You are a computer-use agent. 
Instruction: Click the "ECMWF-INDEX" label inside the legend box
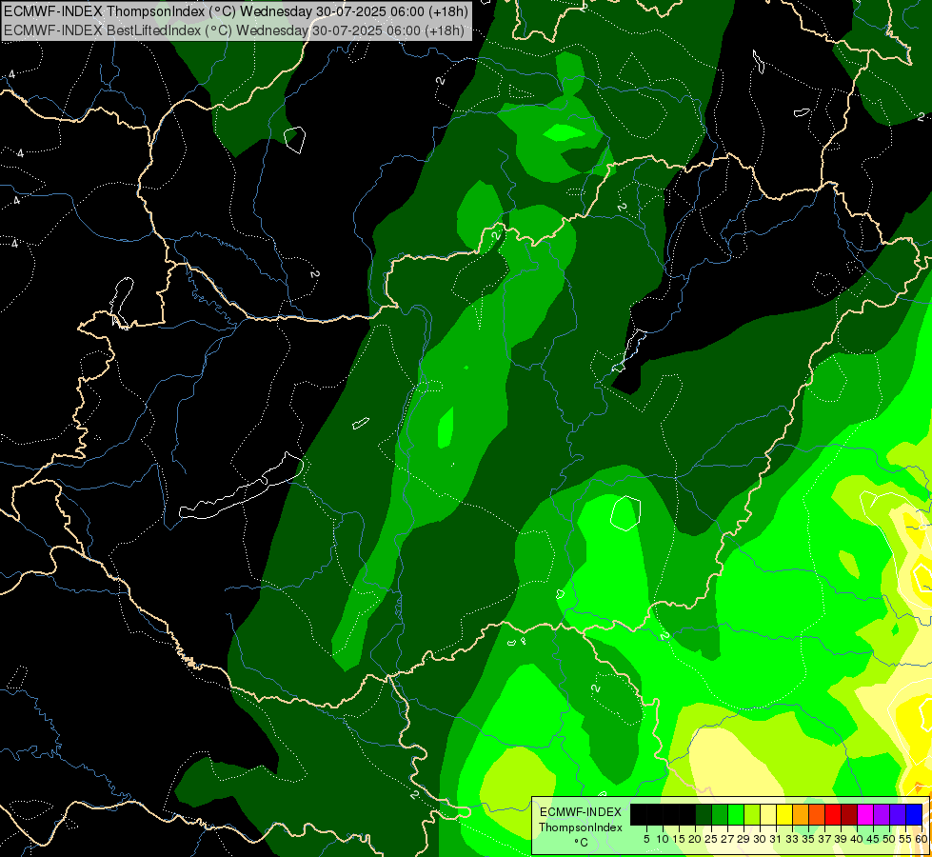click(x=581, y=812)
